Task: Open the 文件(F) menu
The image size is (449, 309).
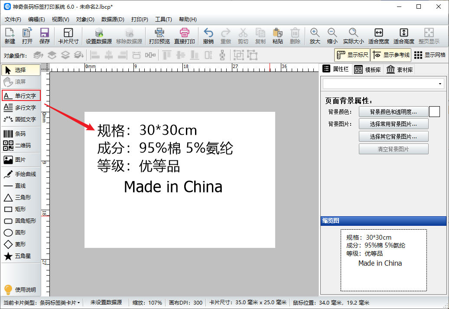Action: [13, 20]
